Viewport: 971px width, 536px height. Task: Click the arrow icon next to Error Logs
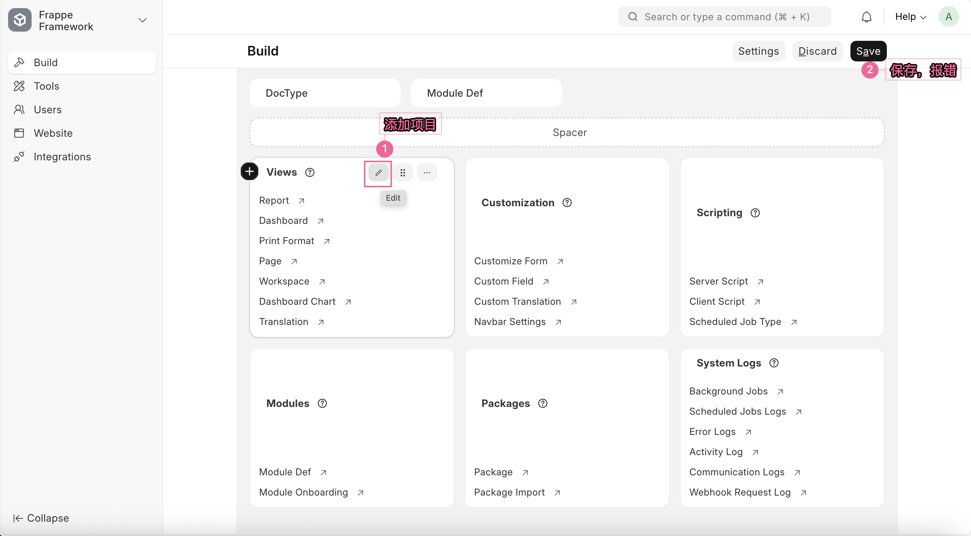pos(749,432)
